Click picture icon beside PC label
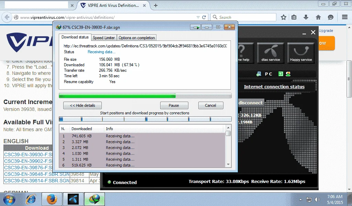Viewport: 352px width, 206px height. click(x=288, y=74)
